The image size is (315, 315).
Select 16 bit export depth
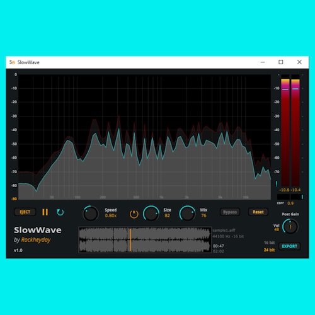pos(269,243)
